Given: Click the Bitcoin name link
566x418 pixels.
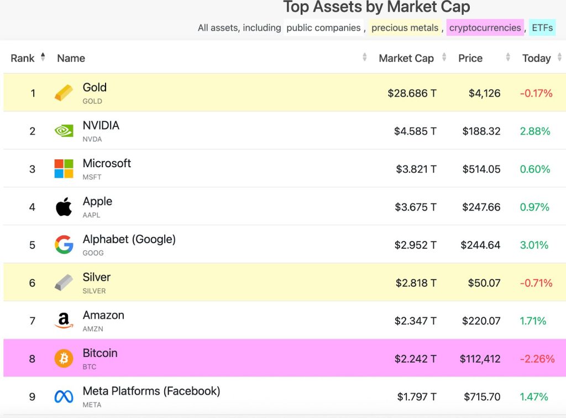Looking at the screenshot, I should [x=100, y=353].
